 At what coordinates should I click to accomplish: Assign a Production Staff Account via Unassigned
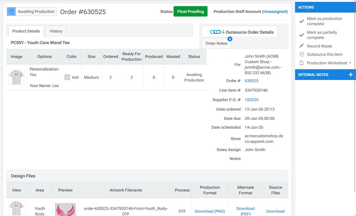pyautogui.click(x=275, y=11)
